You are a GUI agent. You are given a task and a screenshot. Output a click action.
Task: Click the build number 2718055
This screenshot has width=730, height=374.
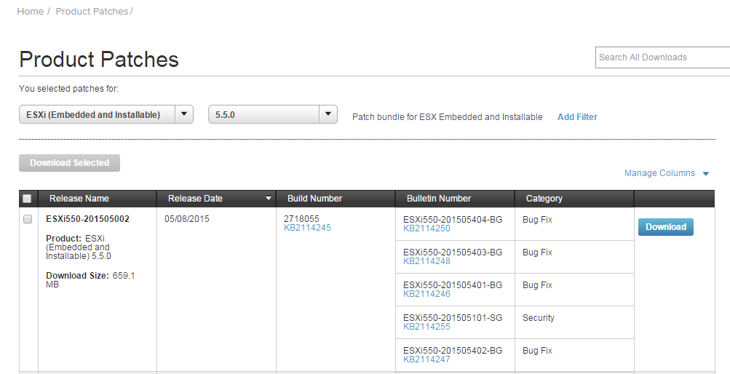pos(302,218)
